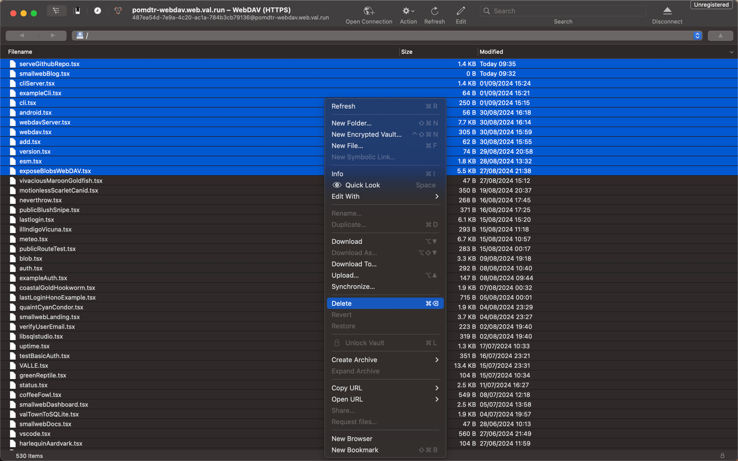Switch to the browser outline view icon
Viewport: 738px width, 461px height.
pos(56,11)
